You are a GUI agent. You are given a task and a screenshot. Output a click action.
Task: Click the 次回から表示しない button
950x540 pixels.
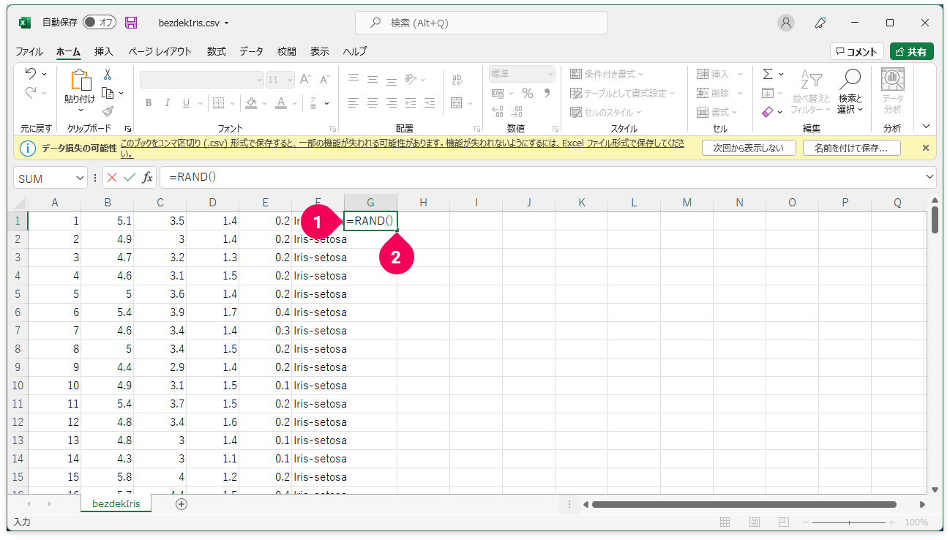coord(748,148)
